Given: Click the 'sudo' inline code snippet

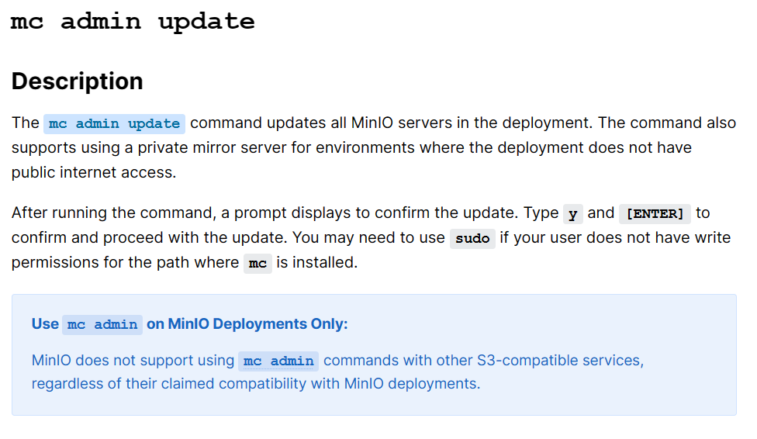Looking at the screenshot, I should pyautogui.click(x=472, y=239).
